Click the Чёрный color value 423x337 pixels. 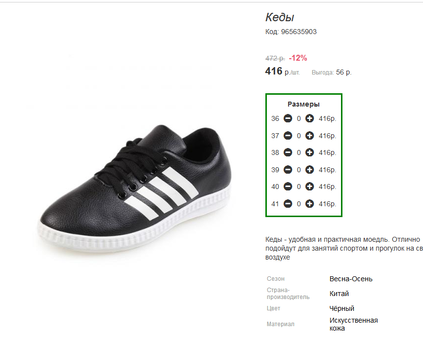[x=341, y=308]
